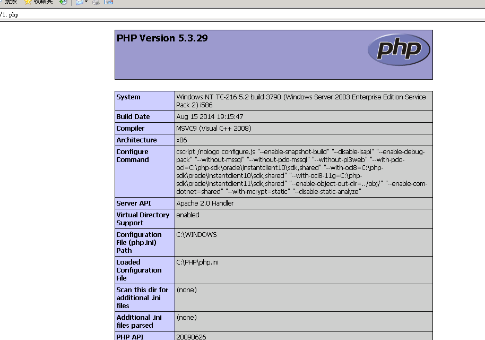This screenshot has width=485, height=340.
Task: Click the Configuration File (php.ini) Path label
Action: click(139, 242)
